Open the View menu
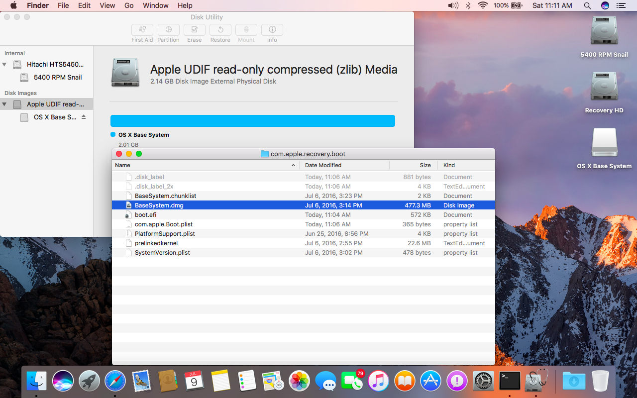The image size is (637, 398). tap(107, 5)
